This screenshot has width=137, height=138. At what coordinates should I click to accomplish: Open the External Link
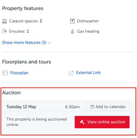(x=88, y=73)
